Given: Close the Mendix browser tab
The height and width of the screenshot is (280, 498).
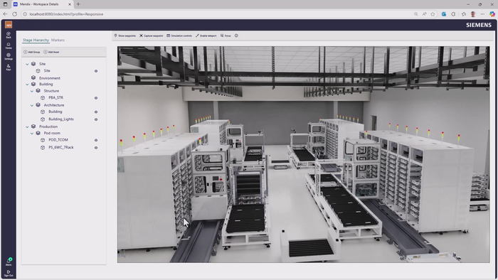Looking at the screenshot, I should point(70,4).
